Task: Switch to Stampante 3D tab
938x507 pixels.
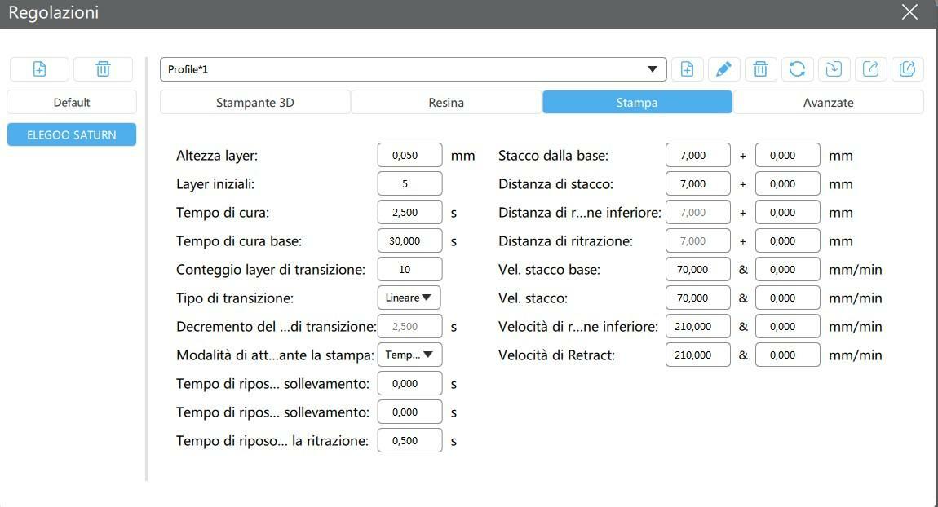Action: pos(254,102)
